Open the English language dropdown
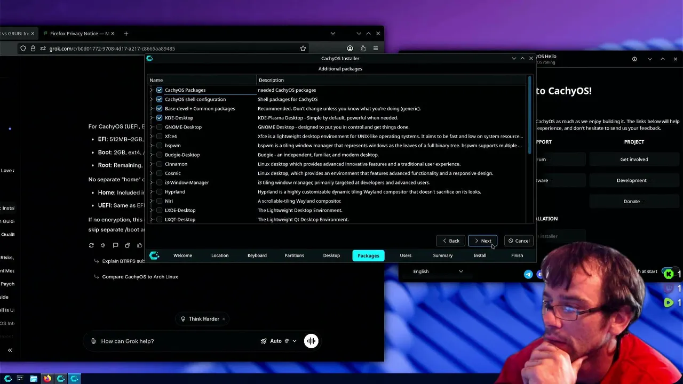This screenshot has width=683, height=384. 438,271
